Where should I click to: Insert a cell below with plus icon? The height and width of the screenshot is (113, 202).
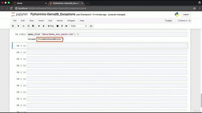18,26
